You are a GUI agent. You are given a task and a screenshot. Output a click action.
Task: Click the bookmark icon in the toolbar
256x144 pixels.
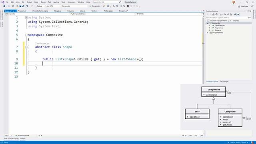[128, 6]
